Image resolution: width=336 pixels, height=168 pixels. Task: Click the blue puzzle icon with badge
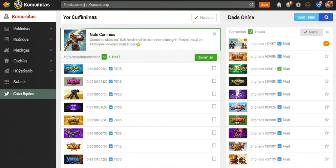click(319, 5)
